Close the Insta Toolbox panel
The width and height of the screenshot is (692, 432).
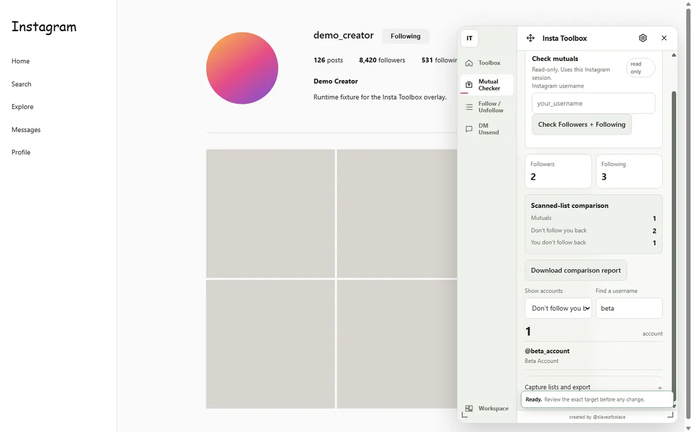[664, 38]
